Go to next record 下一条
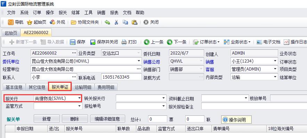This screenshot has width=307, height=138. 176,42
